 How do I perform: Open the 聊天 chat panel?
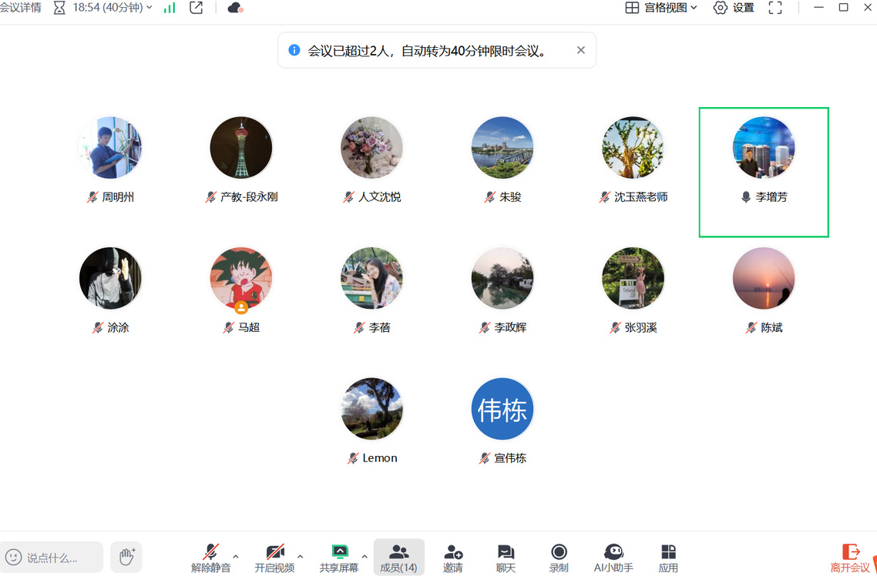[x=506, y=558]
